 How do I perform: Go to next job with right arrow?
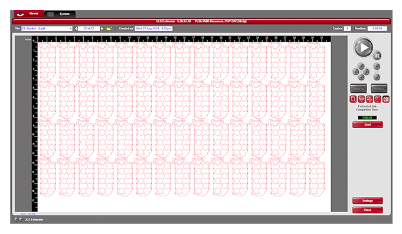click(x=102, y=28)
